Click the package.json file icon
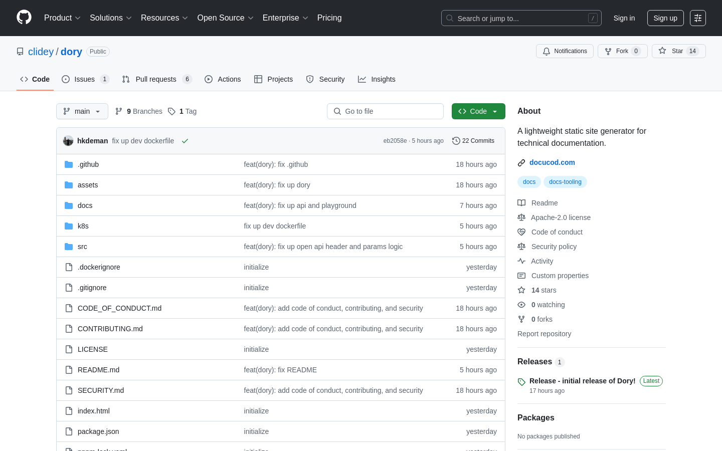 click(69, 431)
